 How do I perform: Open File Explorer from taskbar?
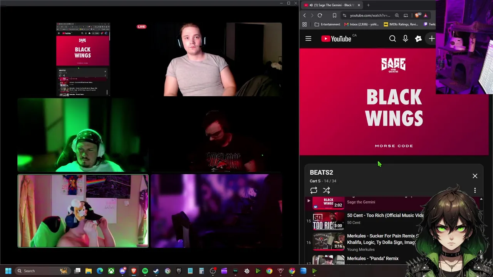(x=88, y=271)
